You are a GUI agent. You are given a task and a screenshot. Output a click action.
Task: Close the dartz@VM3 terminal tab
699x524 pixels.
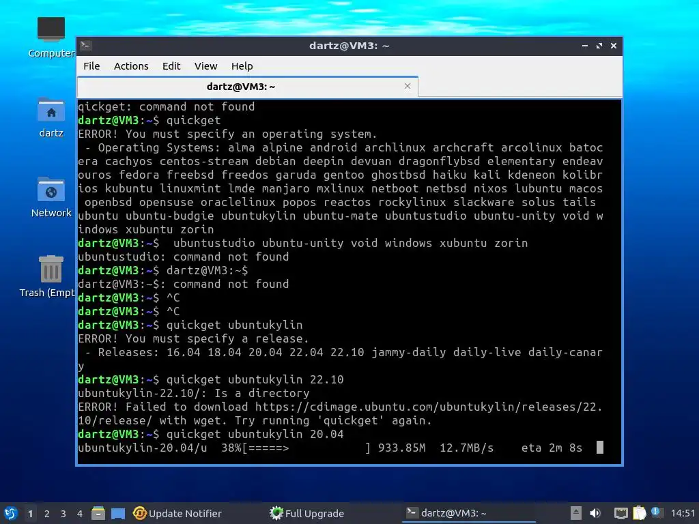[408, 86]
